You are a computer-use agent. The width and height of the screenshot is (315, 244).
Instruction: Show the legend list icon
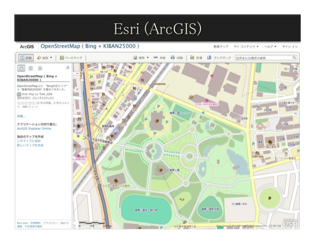(x=40, y=68)
